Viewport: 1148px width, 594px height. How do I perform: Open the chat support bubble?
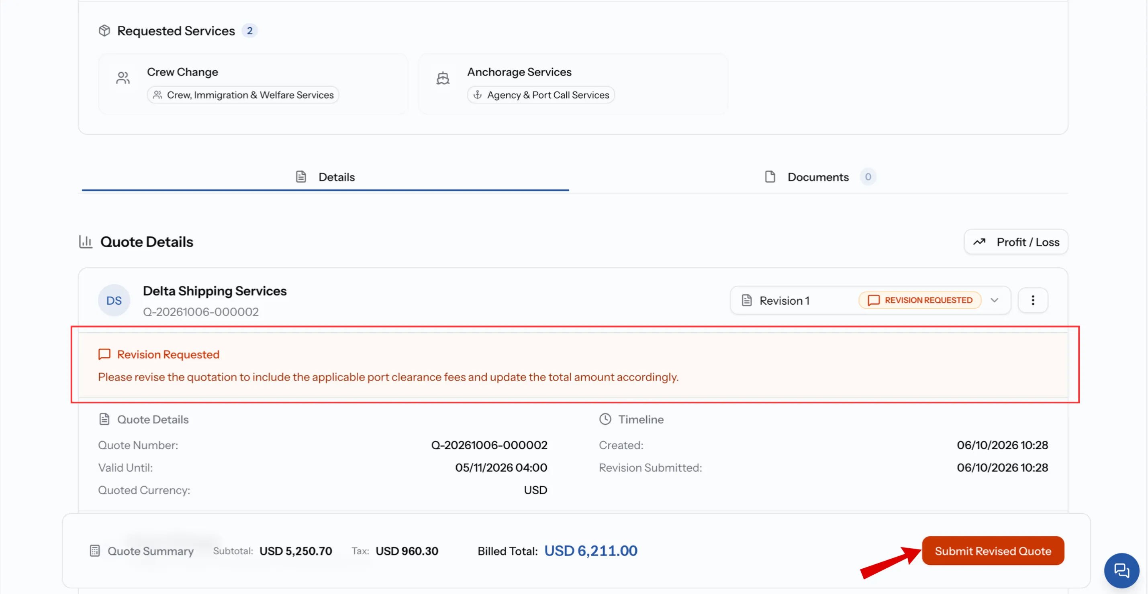pyautogui.click(x=1122, y=570)
